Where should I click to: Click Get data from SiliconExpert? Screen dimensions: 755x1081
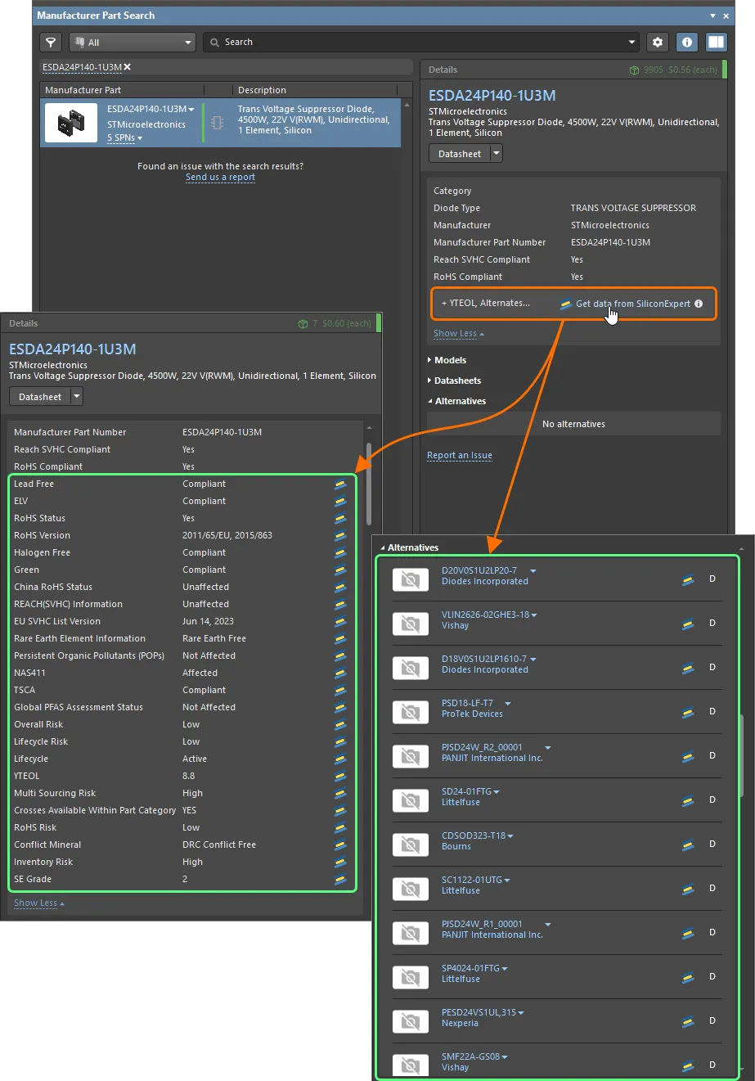[633, 304]
